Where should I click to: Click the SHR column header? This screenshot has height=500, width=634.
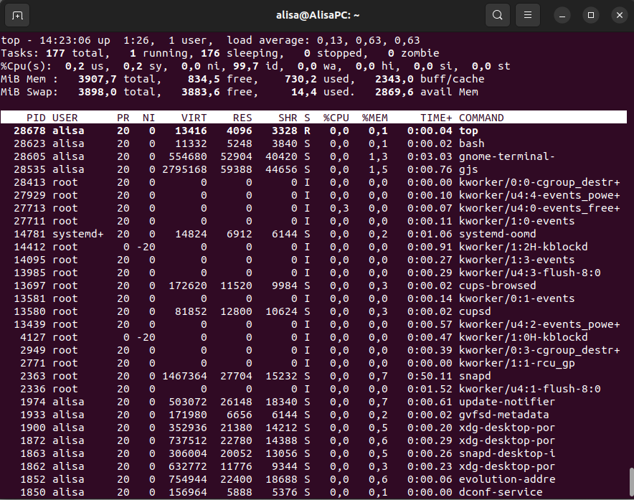point(288,118)
